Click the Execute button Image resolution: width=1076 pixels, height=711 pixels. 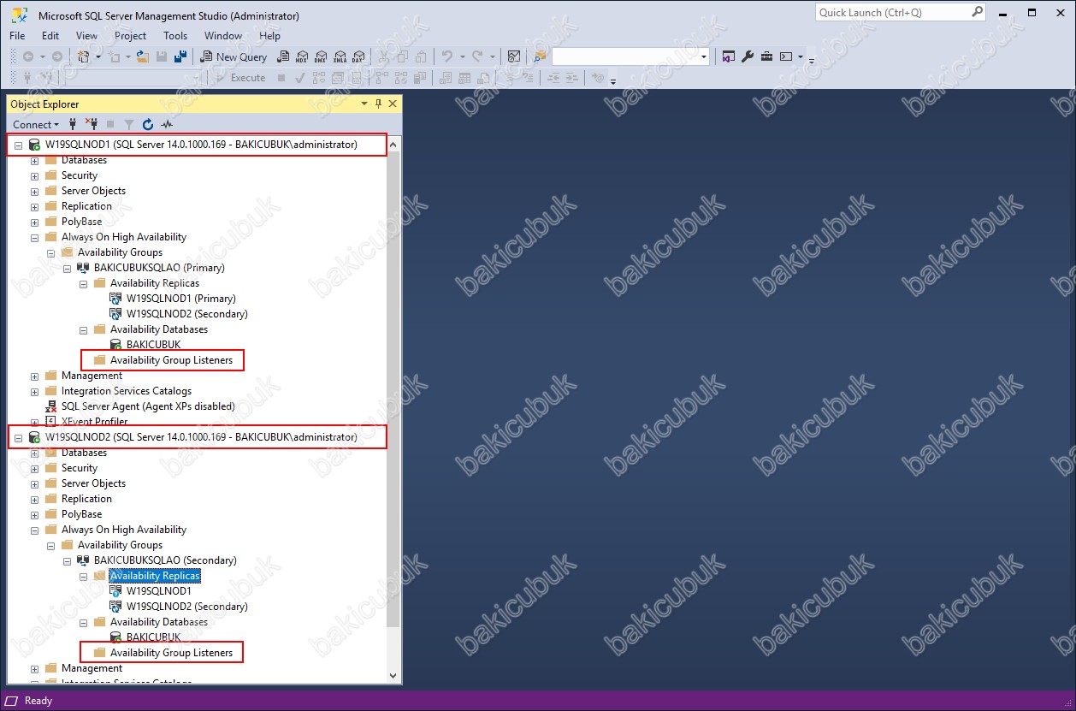pos(240,78)
